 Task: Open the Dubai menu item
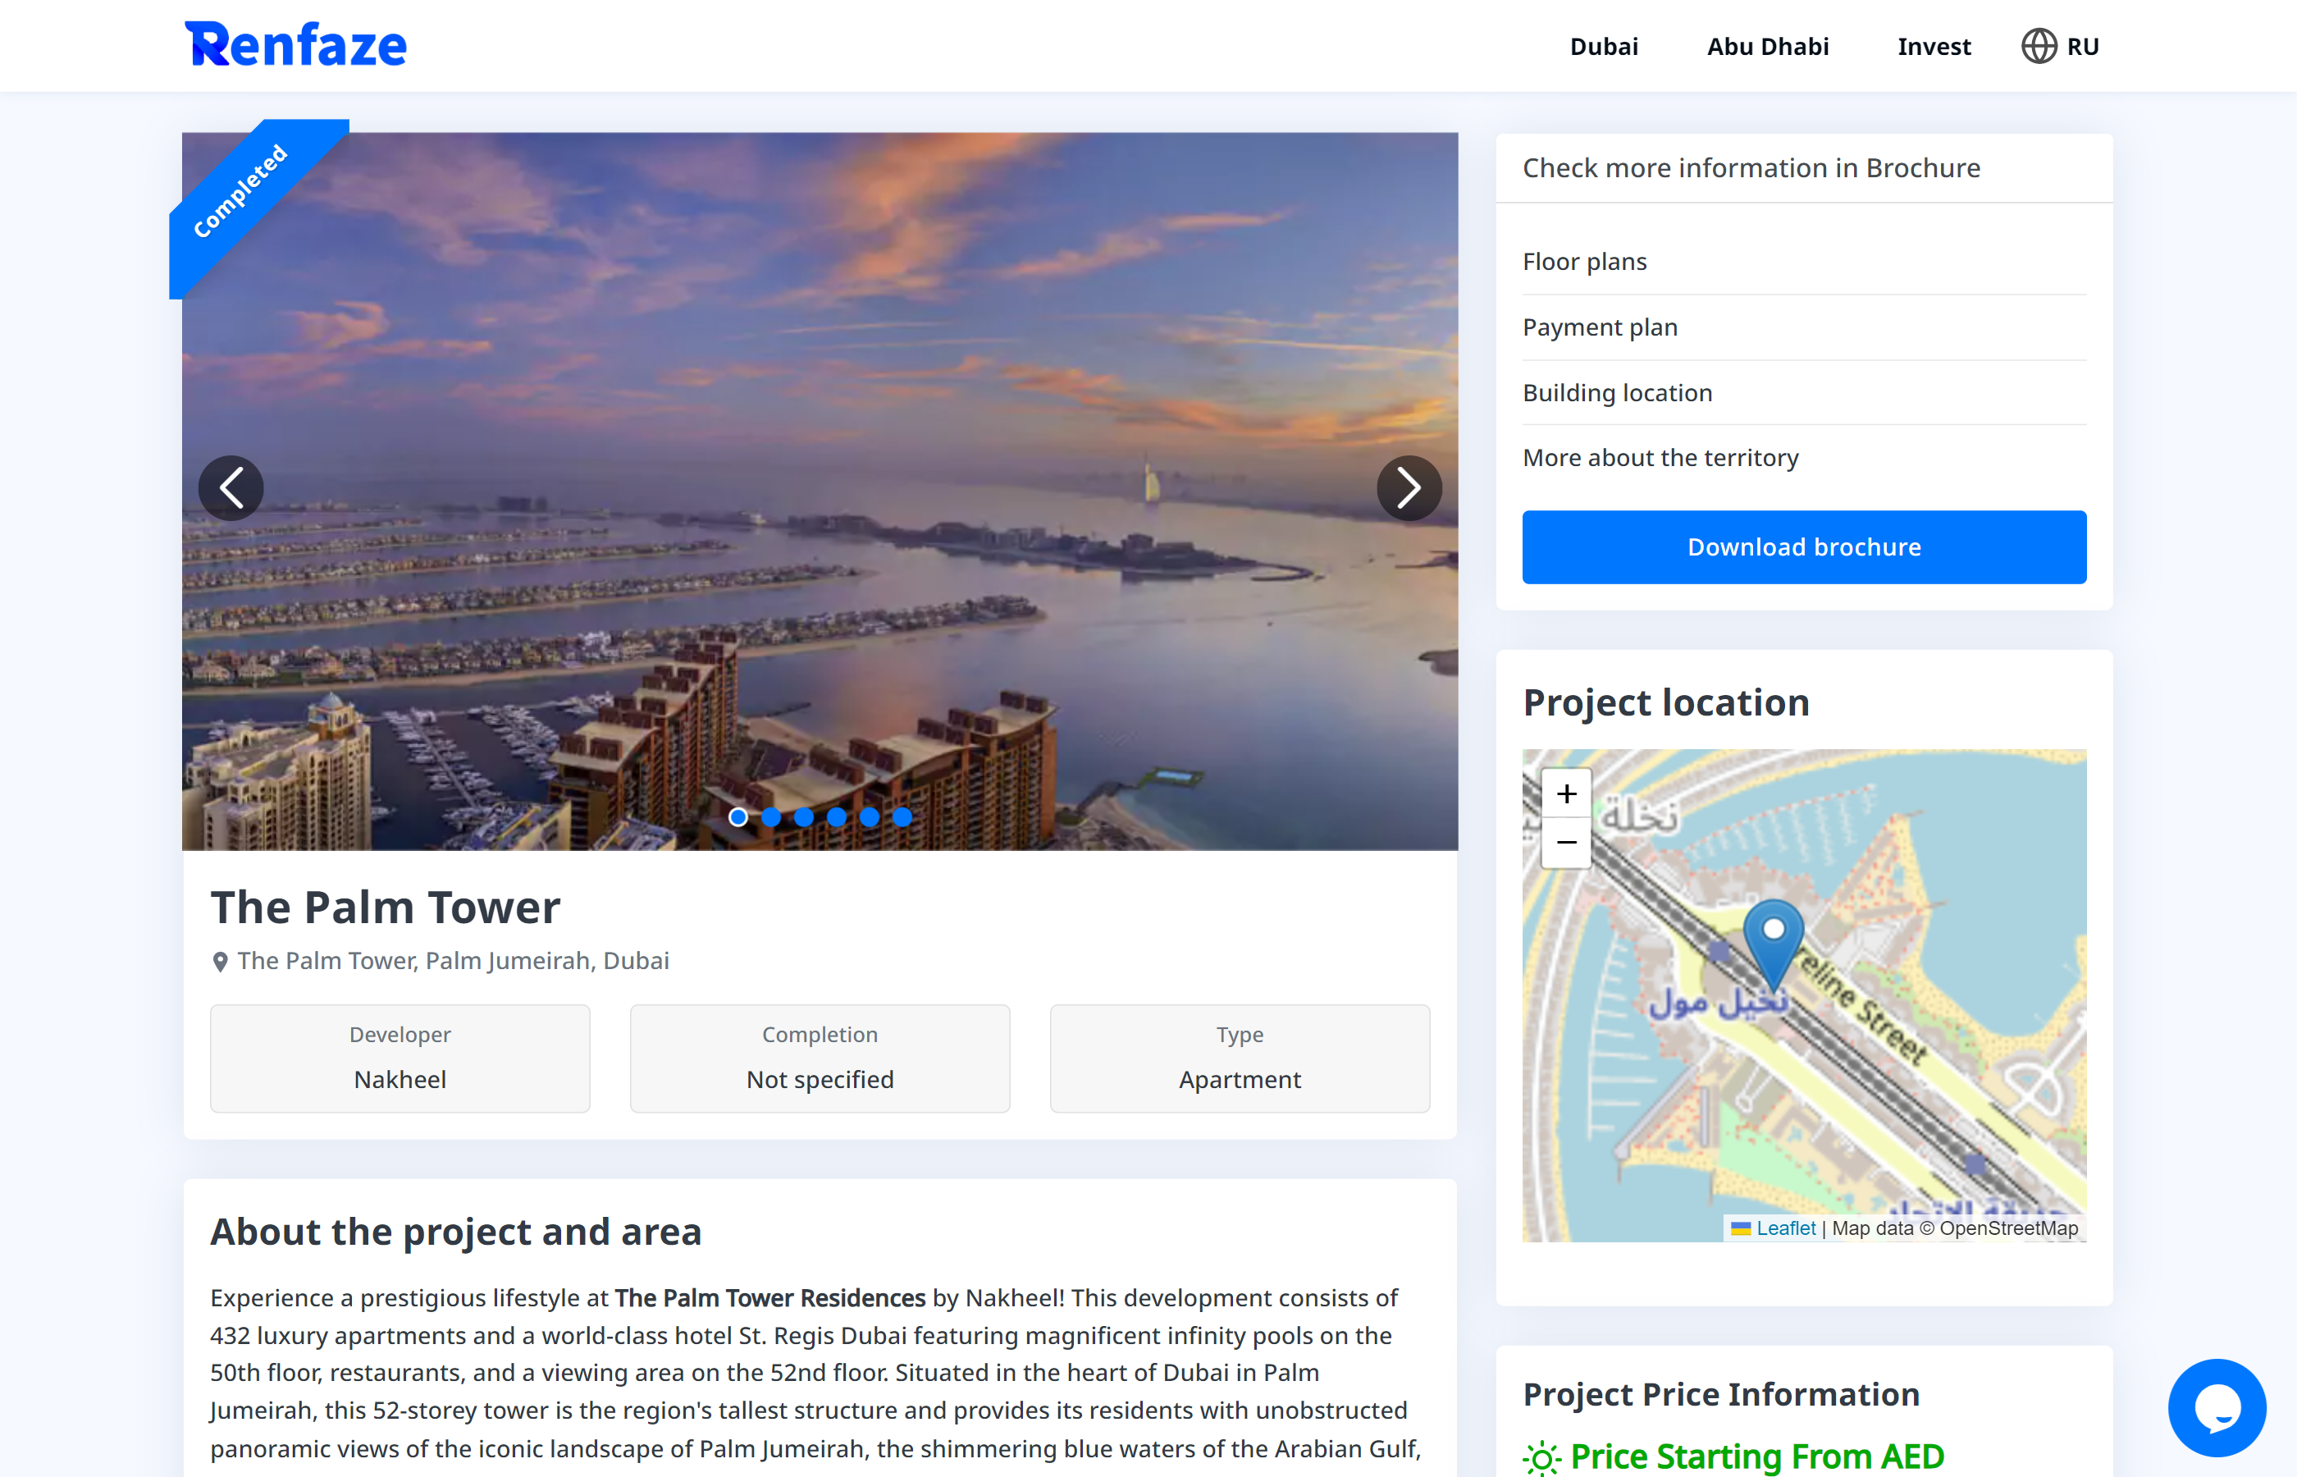tap(1604, 46)
